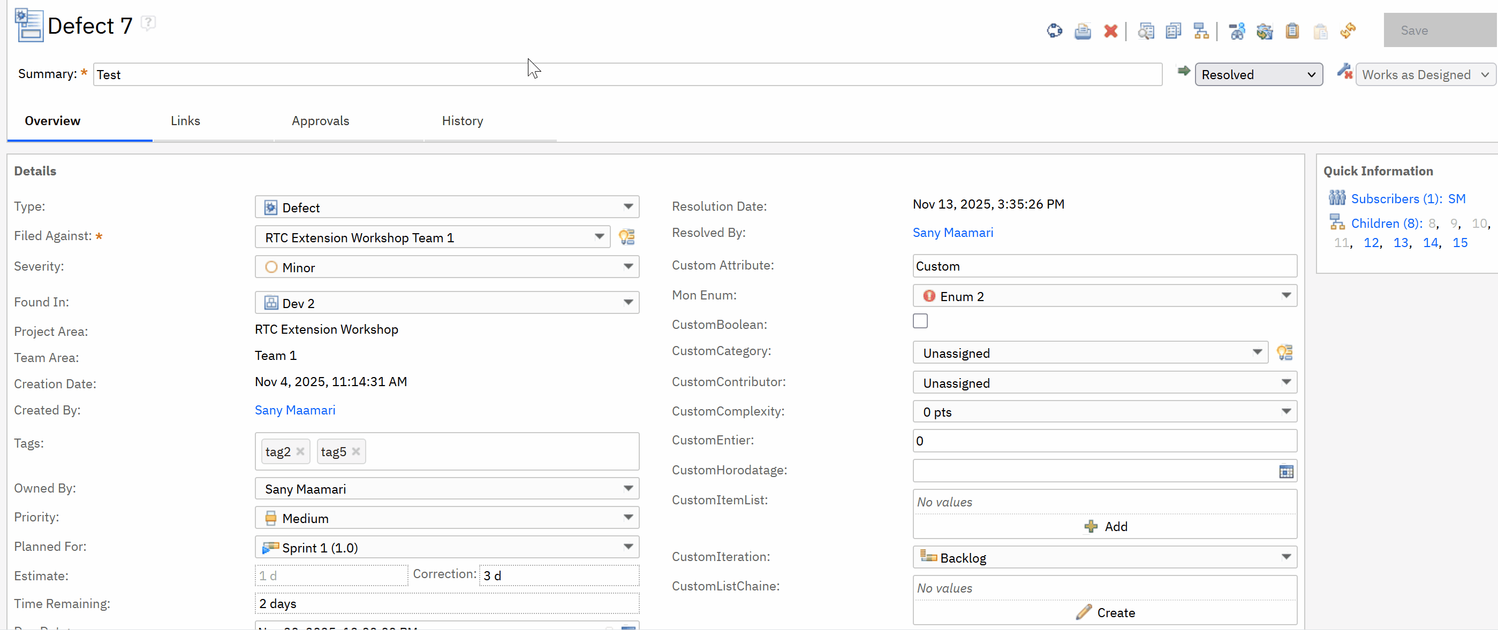Open Mon Enum dropdown showing Enum 2
The width and height of the screenshot is (1498, 630).
(x=1104, y=296)
